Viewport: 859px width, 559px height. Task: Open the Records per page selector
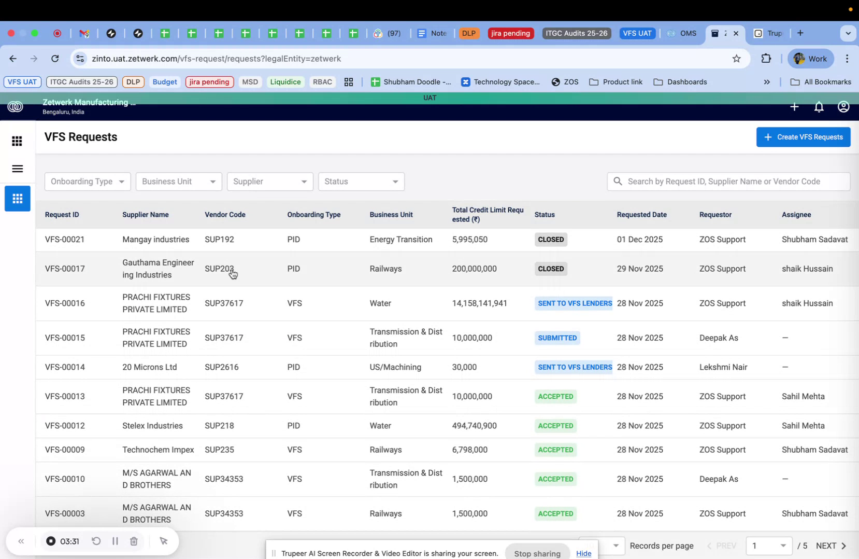[x=615, y=546]
